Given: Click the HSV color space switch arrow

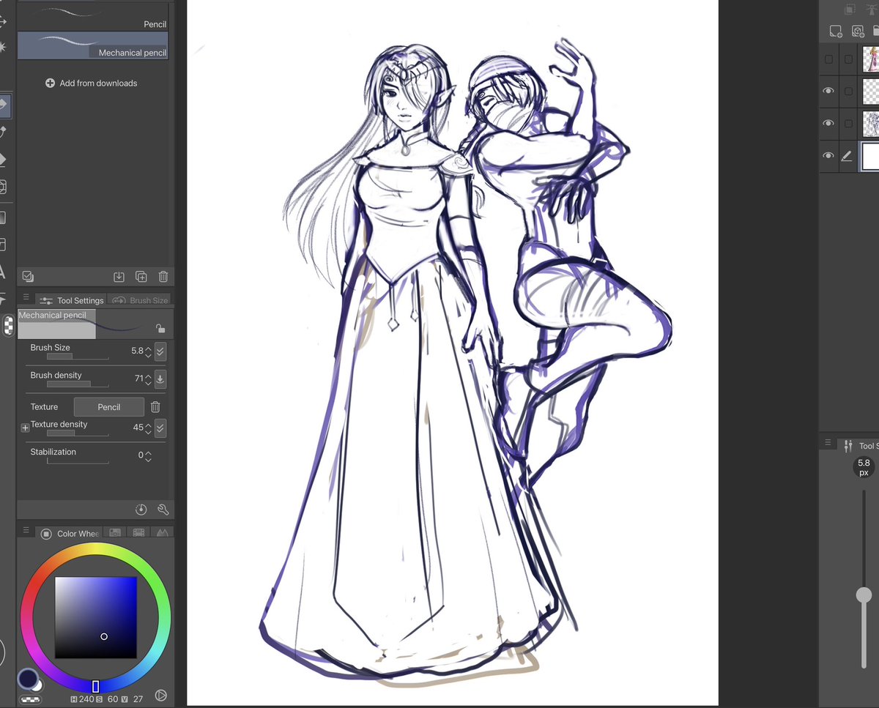Looking at the screenshot, I should [160, 695].
